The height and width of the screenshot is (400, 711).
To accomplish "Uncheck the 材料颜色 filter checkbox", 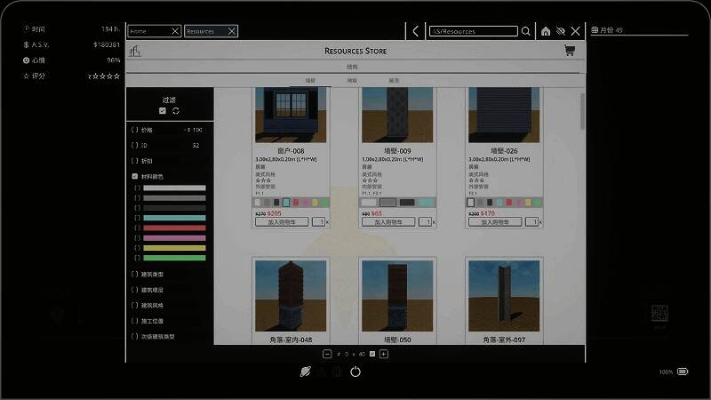I will point(134,176).
